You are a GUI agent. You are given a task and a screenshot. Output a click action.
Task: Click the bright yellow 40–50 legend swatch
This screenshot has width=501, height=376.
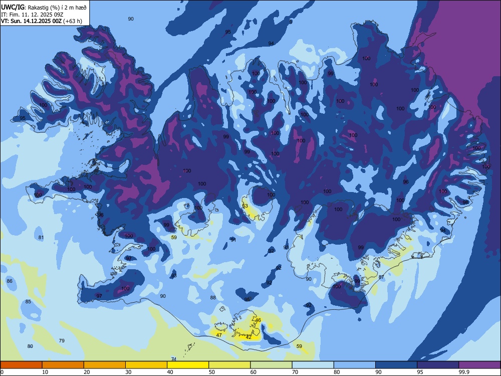188,365
